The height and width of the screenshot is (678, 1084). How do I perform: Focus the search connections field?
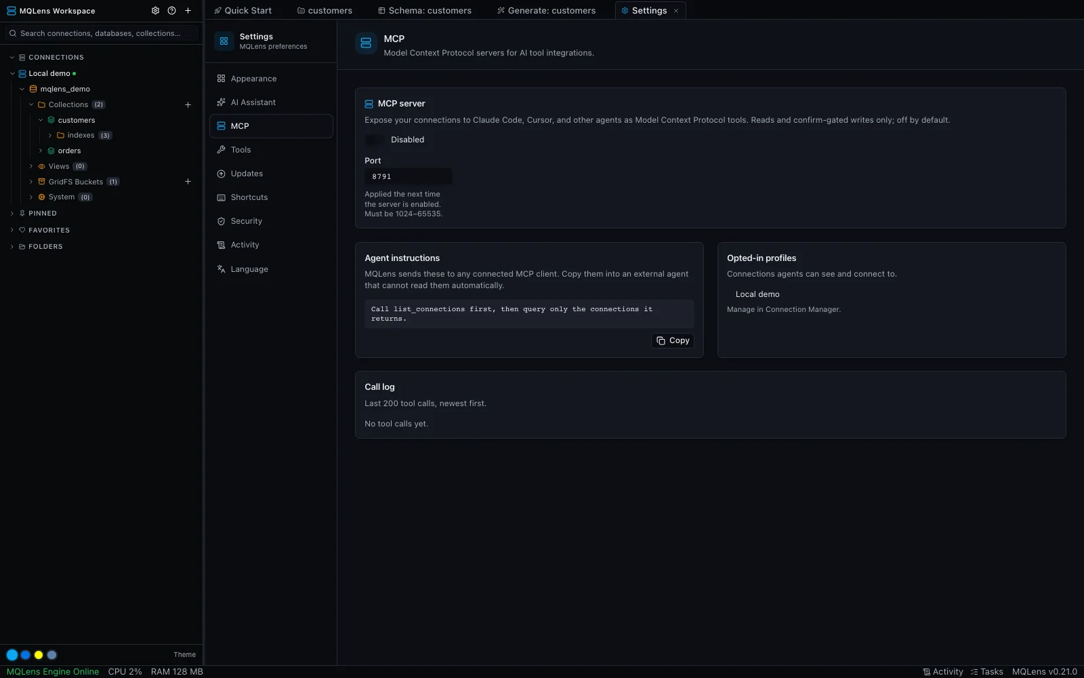coord(102,33)
